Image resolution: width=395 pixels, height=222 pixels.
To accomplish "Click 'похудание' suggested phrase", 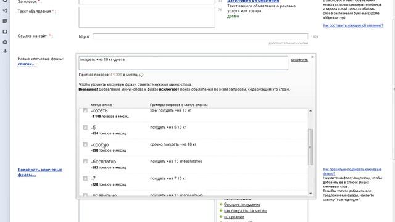I will 234,217.
